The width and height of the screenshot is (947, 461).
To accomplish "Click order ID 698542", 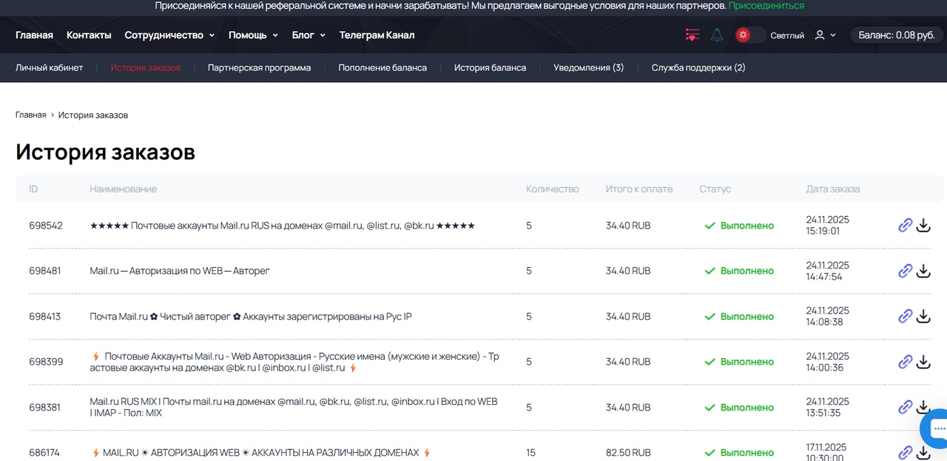I will click(x=46, y=226).
